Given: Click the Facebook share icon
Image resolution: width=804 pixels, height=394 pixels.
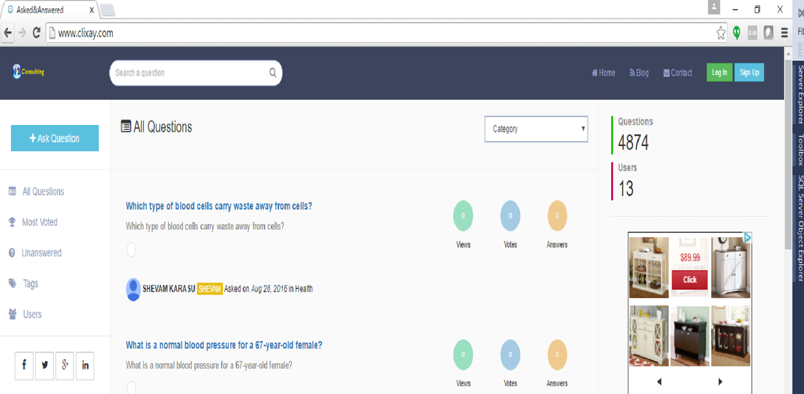Looking at the screenshot, I should (x=24, y=365).
